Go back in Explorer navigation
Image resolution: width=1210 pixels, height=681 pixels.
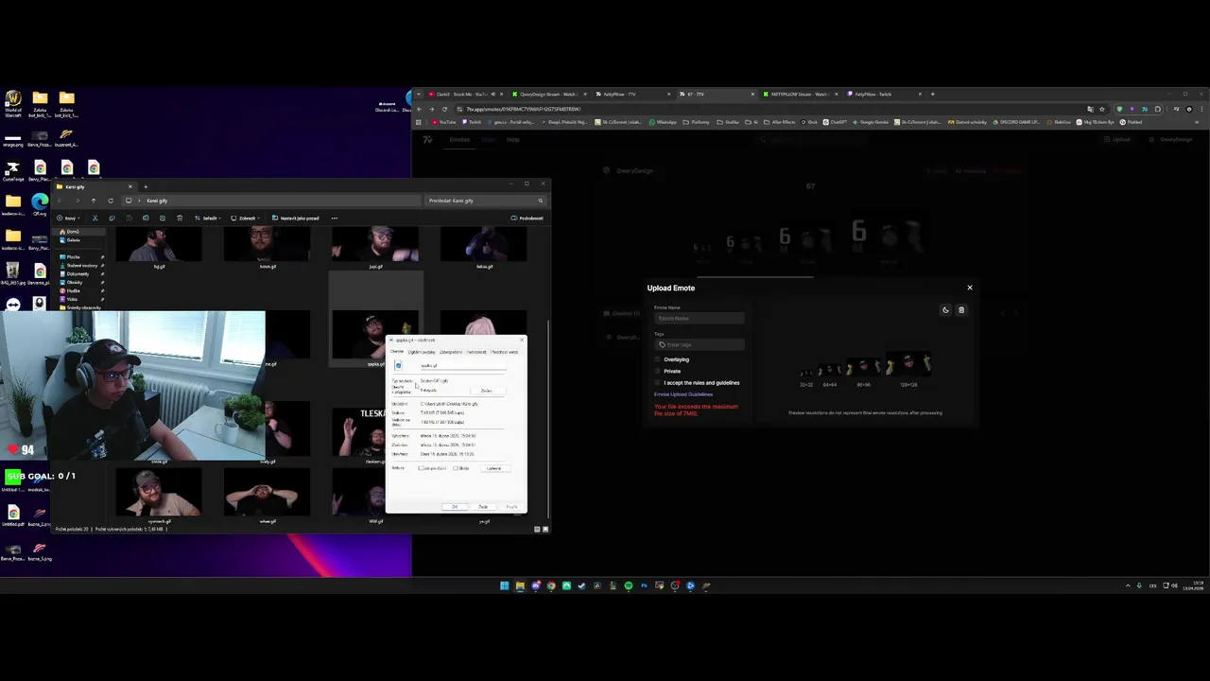click(x=60, y=201)
